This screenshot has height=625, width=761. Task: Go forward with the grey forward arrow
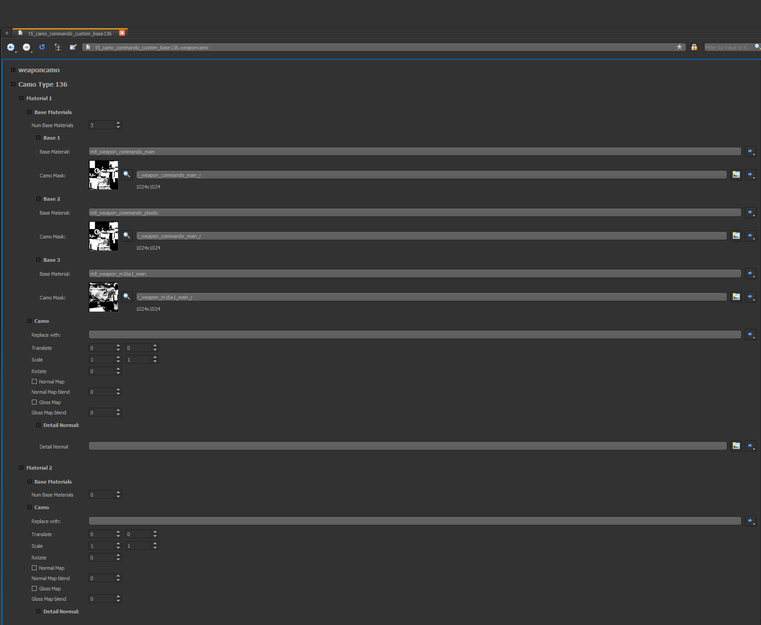coord(26,47)
